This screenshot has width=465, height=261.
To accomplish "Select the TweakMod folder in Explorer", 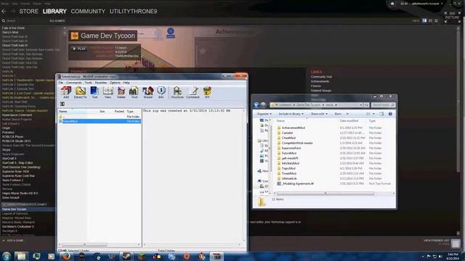I will point(289,173).
